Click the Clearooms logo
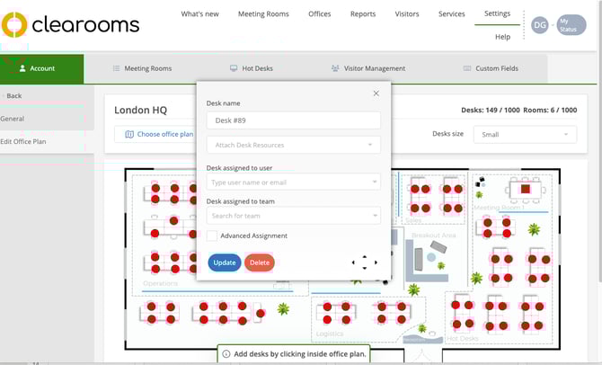 (x=72, y=24)
